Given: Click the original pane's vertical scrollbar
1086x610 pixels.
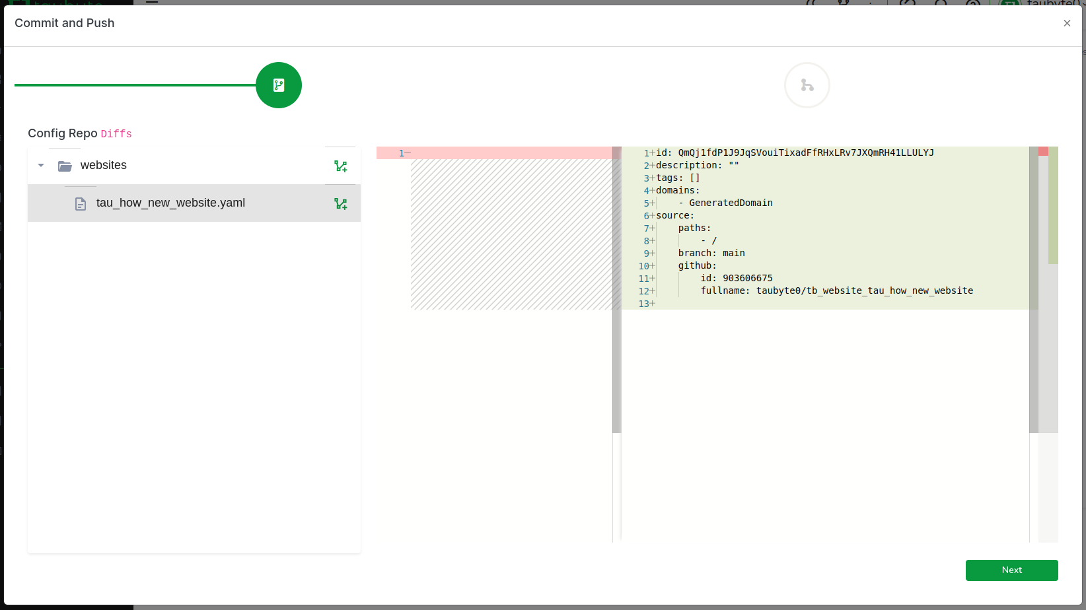Looking at the screenshot, I should 616,290.
